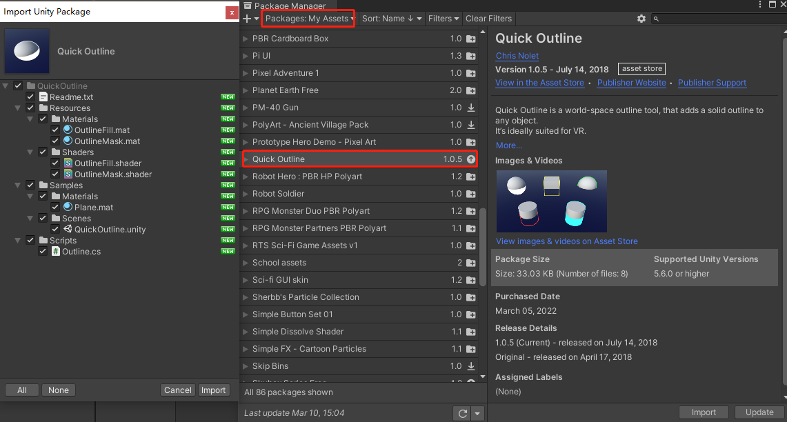Toggle the OutlineFill.shader checkbox
The height and width of the screenshot is (422, 787).
click(x=55, y=163)
